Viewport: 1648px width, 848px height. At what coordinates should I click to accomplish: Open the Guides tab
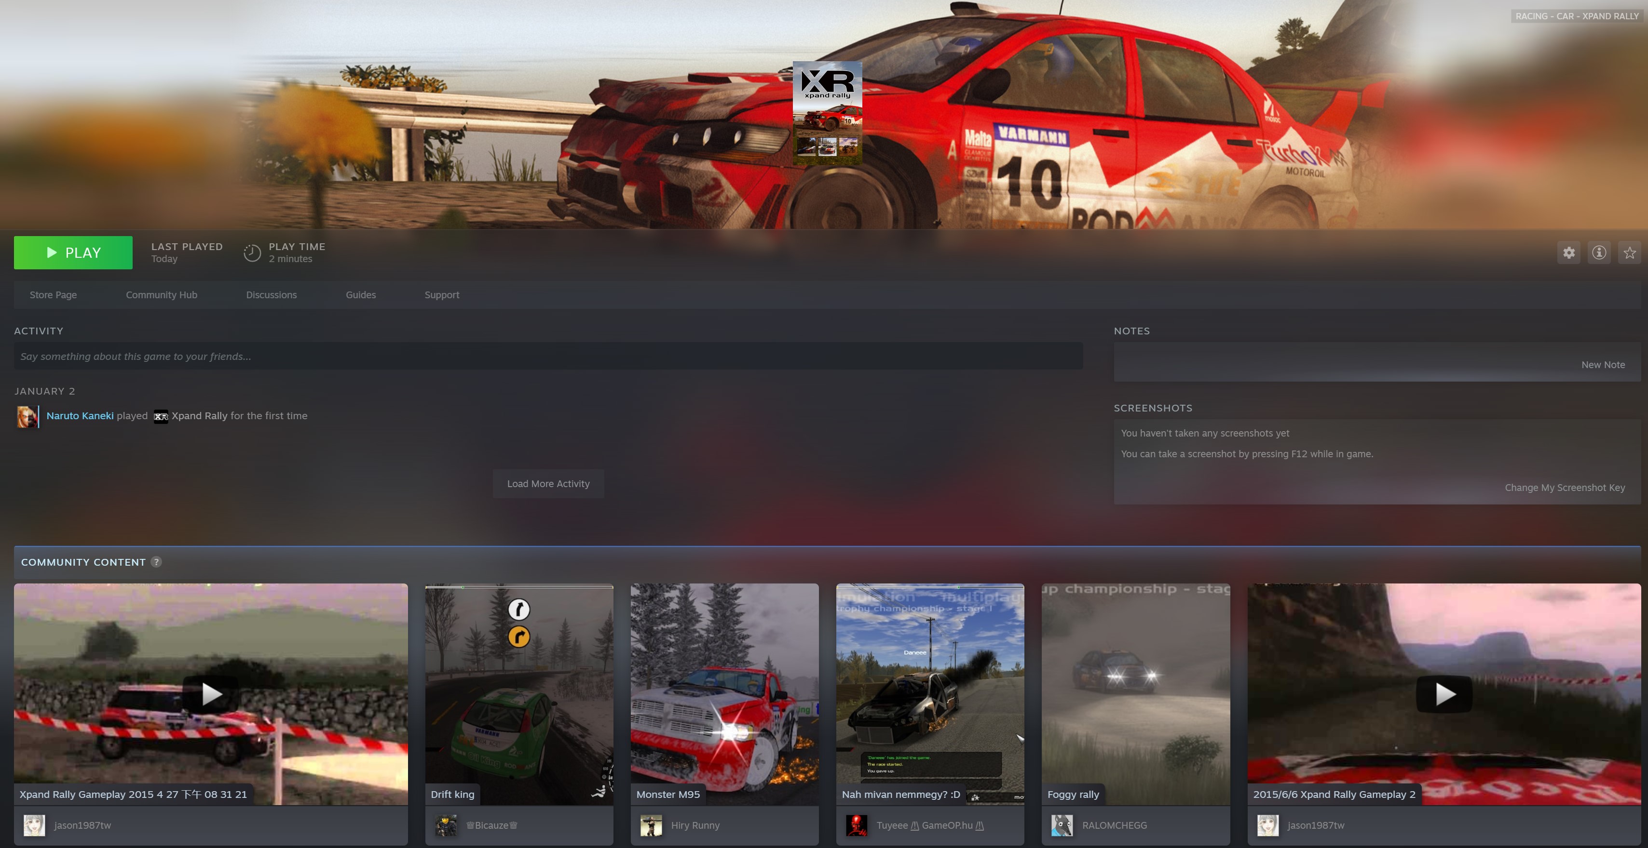360,294
